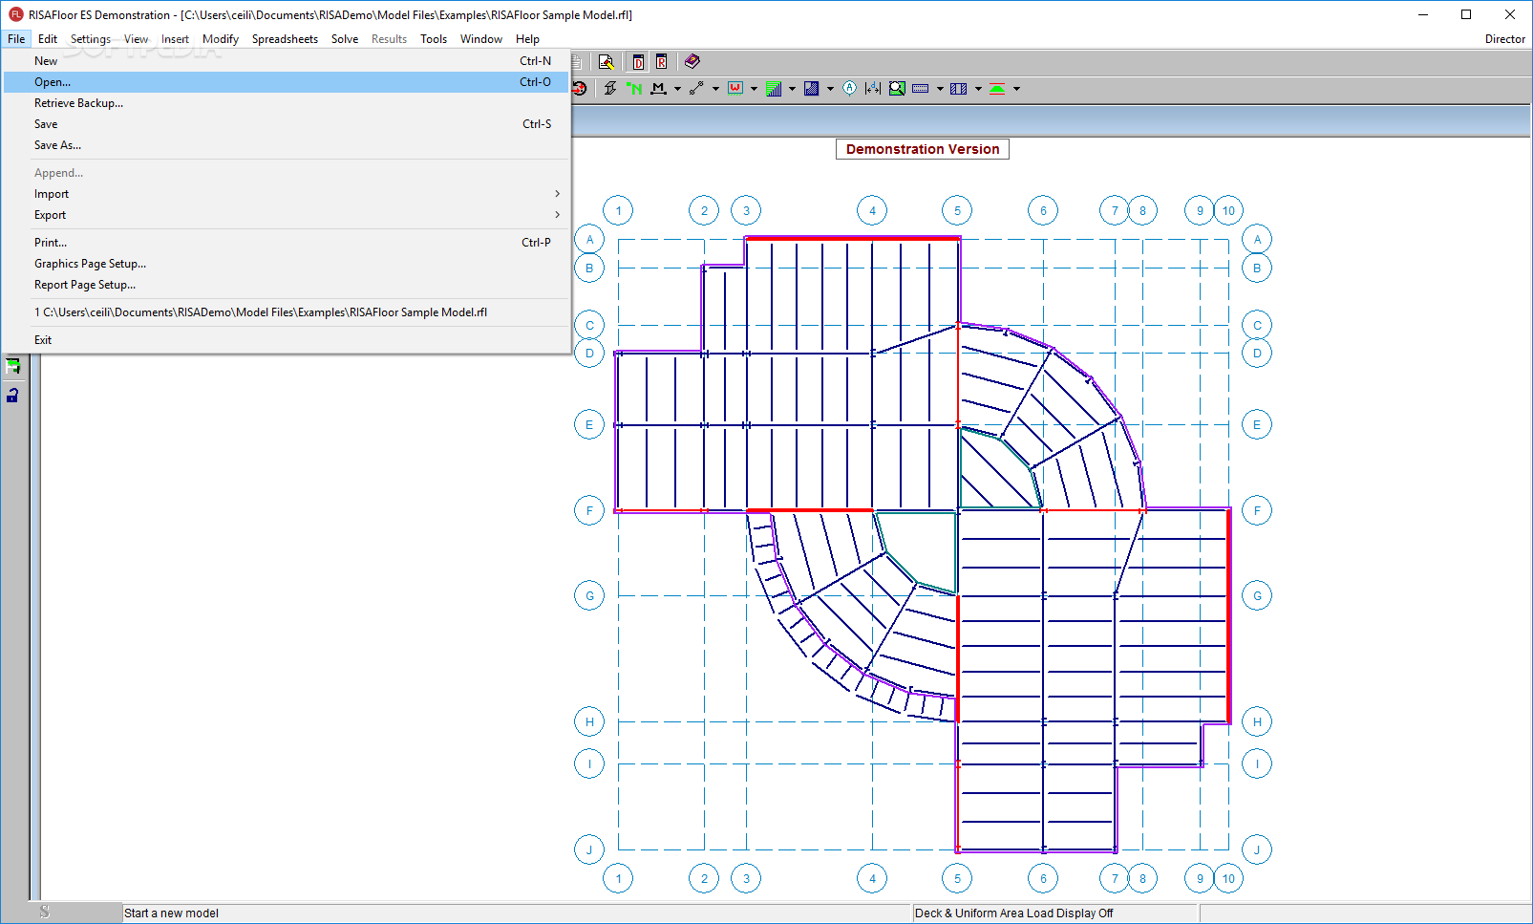The image size is (1533, 924).
Task: Open the View menu
Action: click(x=136, y=39)
